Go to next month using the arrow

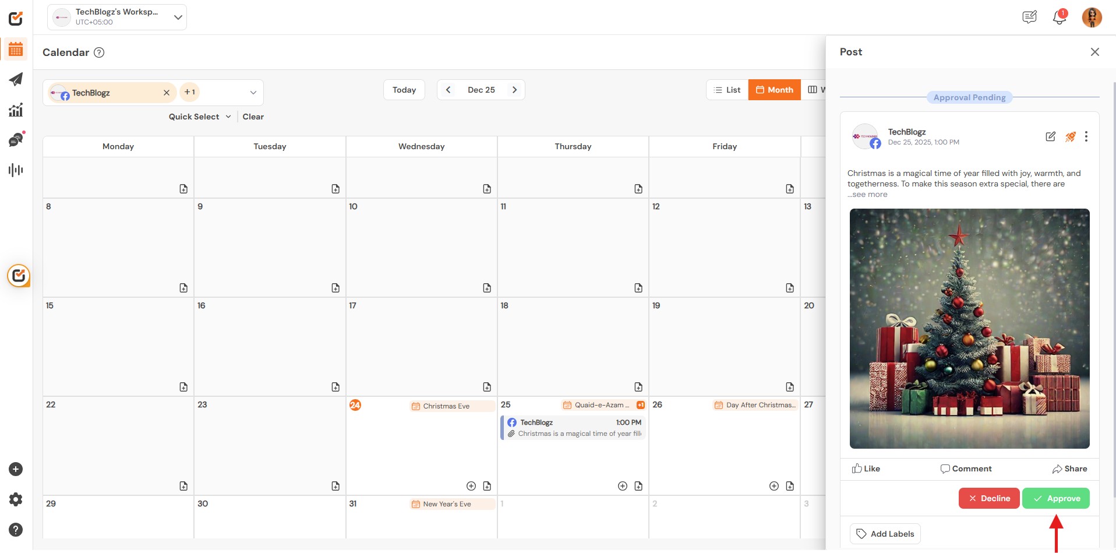click(x=514, y=90)
